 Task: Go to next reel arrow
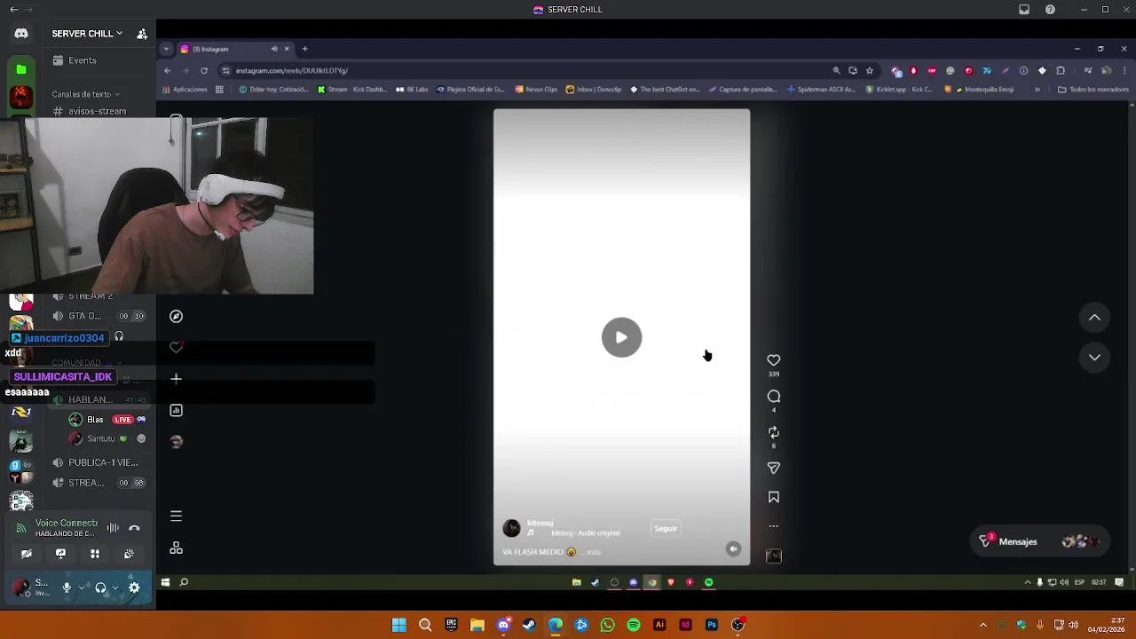[1094, 358]
